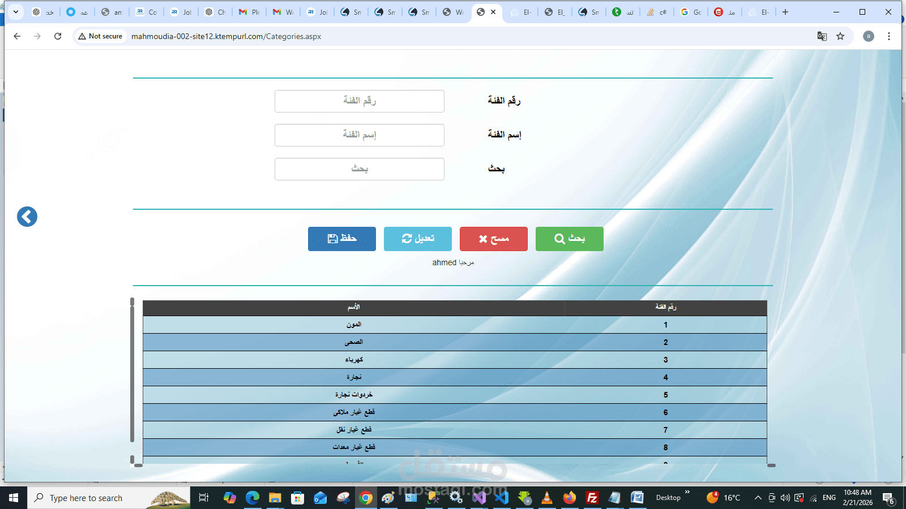Switch to the Gmail 'Ple' tab
The image size is (906, 509).
[x=249, y=12]
